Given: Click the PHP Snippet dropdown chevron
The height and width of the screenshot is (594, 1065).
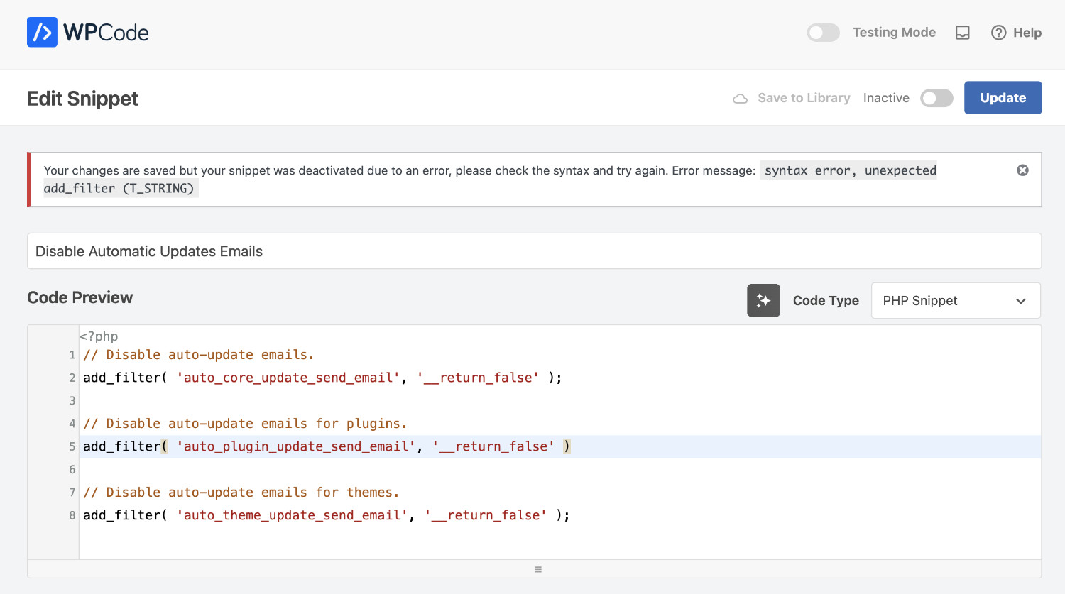Looking at the screenshot, I should [x=1020, y=301].
